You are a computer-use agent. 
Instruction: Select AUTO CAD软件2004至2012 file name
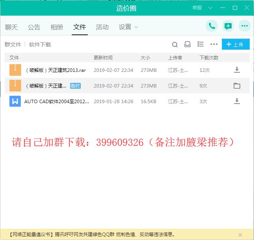56,101
